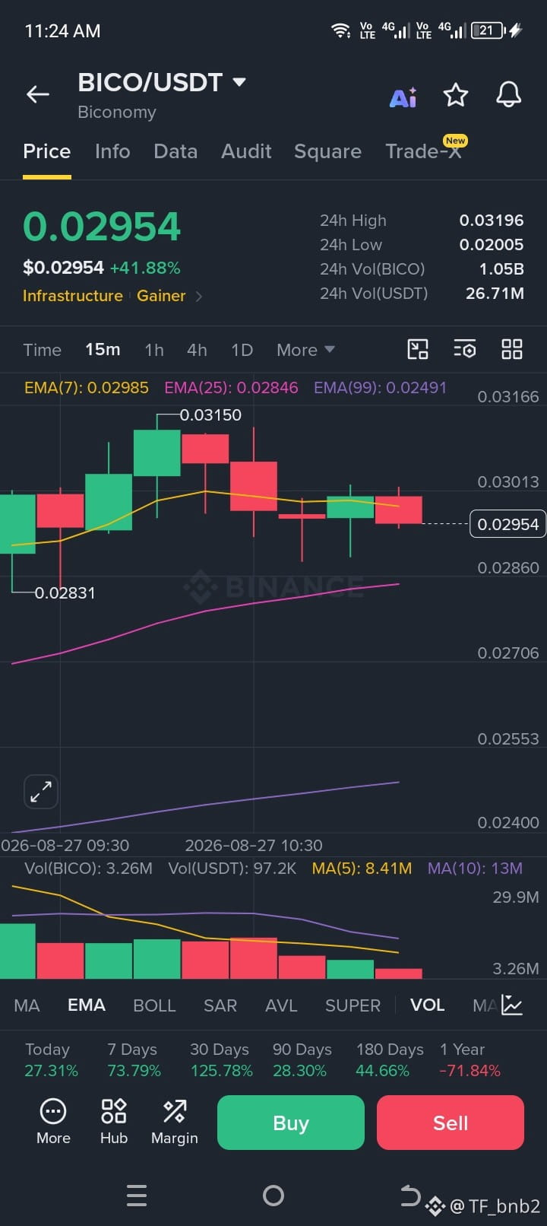This screenshot has height=1226, width=547.
Task: Enable the MA indicator
Action: point(27,1005)
